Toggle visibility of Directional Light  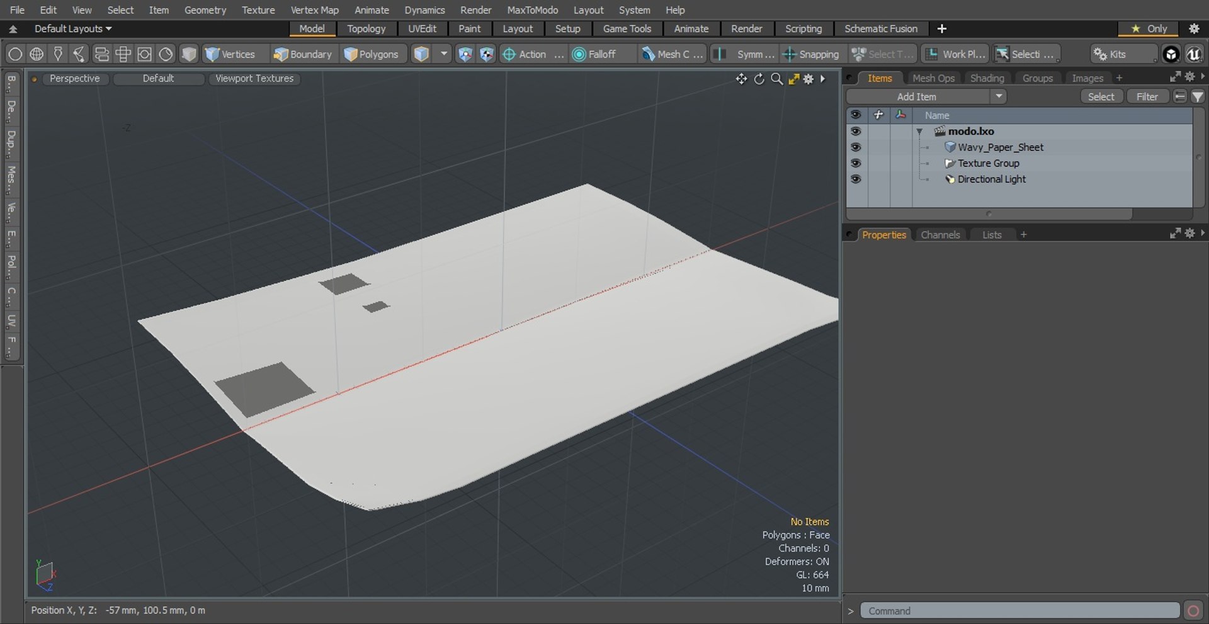click(855, 179)
